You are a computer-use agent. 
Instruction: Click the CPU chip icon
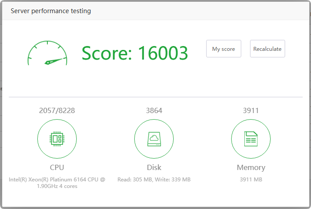(x=57, y=139)
